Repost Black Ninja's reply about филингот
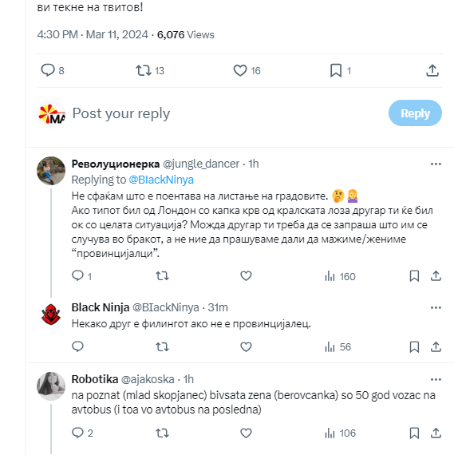 point(162,346)
